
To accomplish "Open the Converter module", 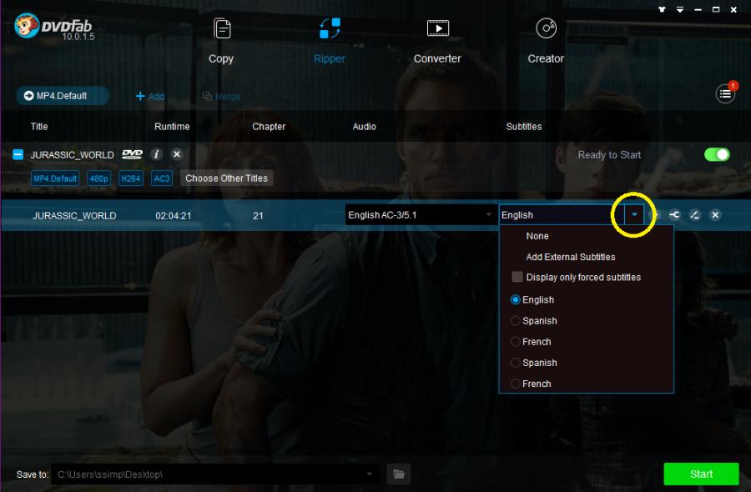I will pos(437,41).
